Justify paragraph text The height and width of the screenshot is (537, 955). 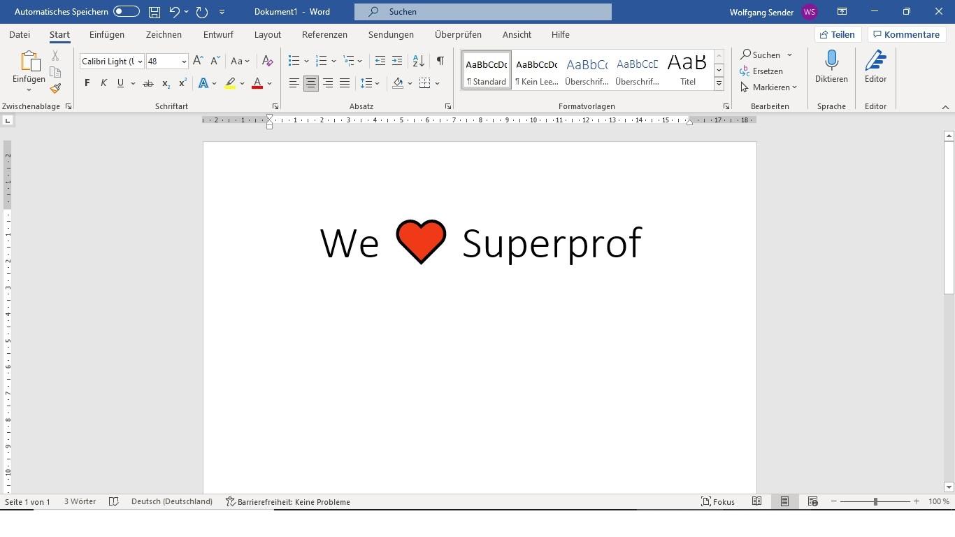tap(345, 83)
